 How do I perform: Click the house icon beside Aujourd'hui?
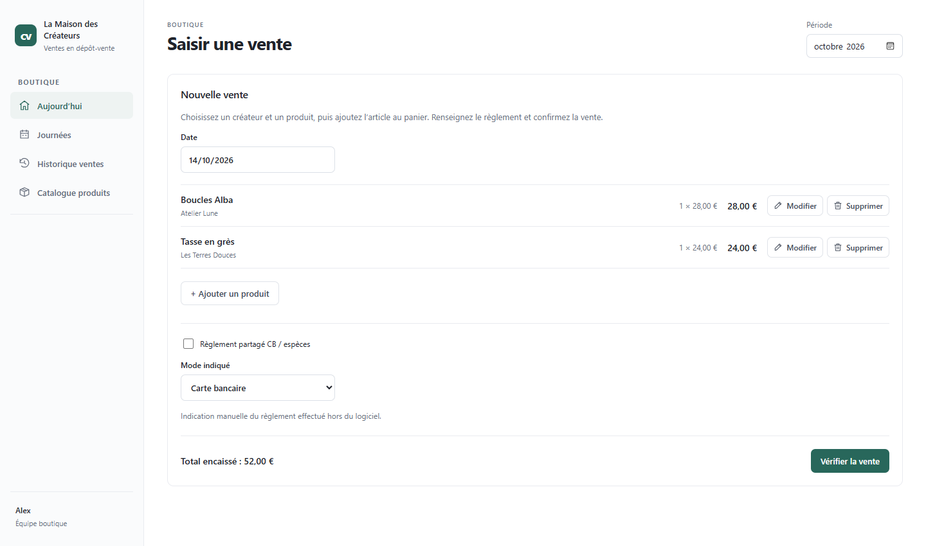pos(24,105)
